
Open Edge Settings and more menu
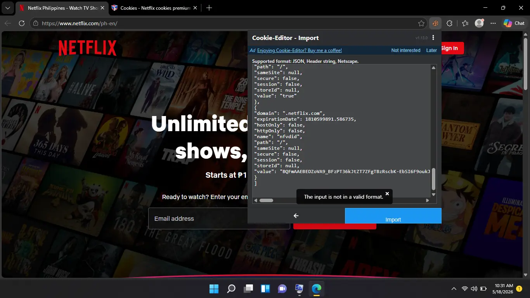[x=493, y=23]
